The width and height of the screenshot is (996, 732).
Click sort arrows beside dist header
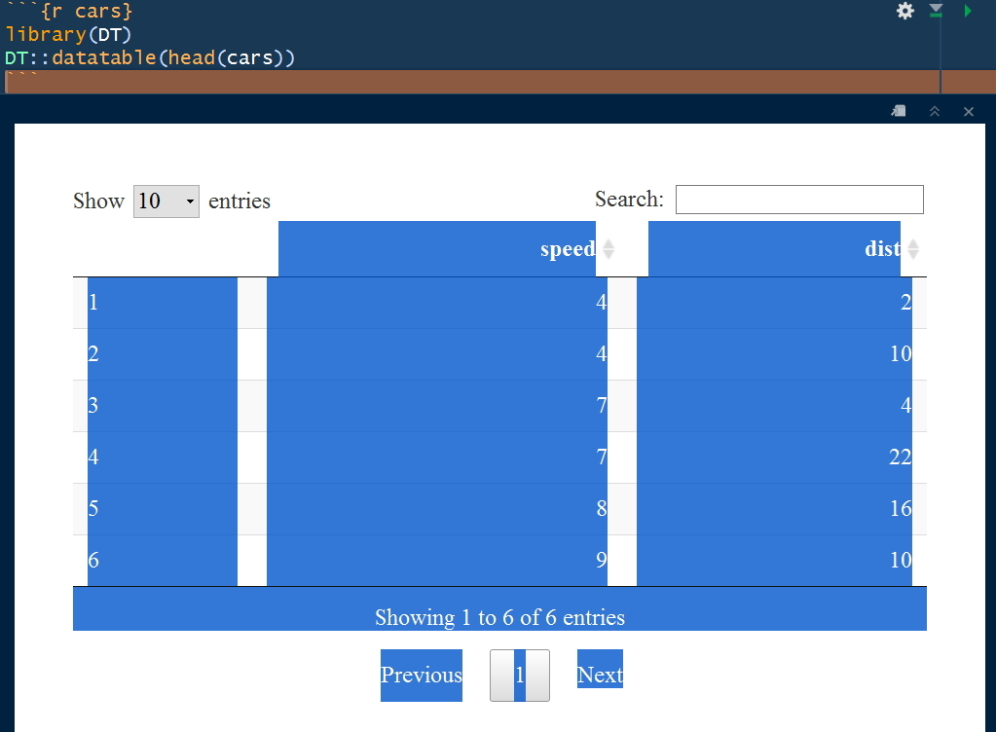(x=913, y=249)
